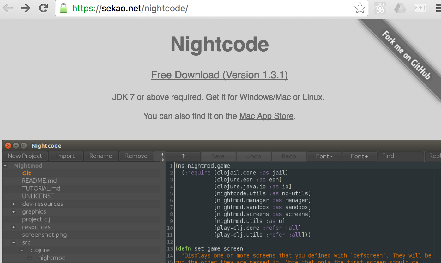Click the Import button in Nightcode
The width and height of the screenshot is (441, 263).
(x=65, y=156)
